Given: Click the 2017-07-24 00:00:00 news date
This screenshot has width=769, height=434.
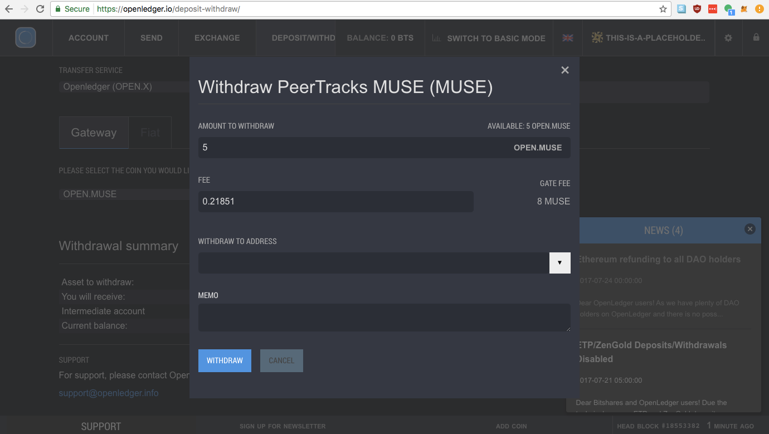Looking at the screenshot, I should (610, 281).
